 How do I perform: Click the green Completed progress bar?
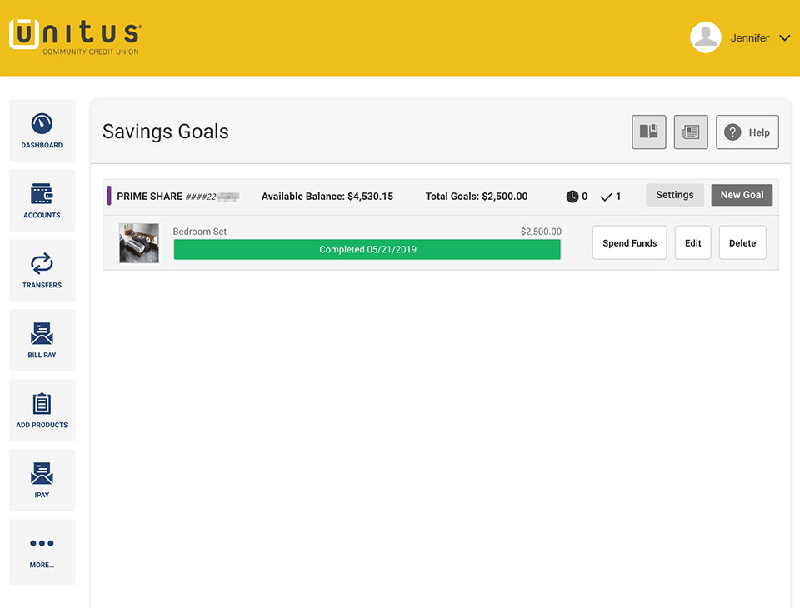pyautogui.click(x=367, y=249)
